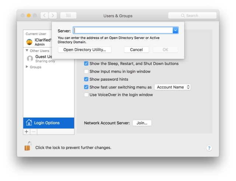
Task: Click the Search field in title bar
Action: pos(192,15)
